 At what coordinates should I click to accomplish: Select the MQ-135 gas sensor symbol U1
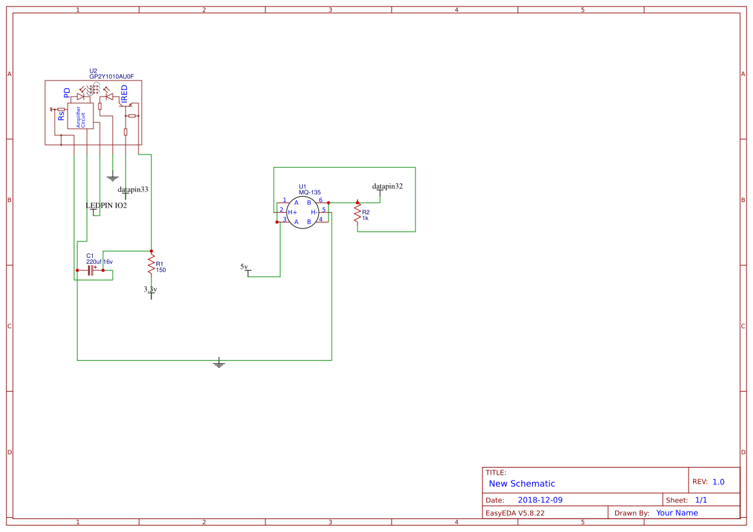pos(303,212)
